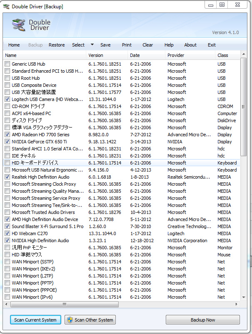Uncheck the NVIDIA GeForce GTX 650 Ti driver

[x=7, y=142]
